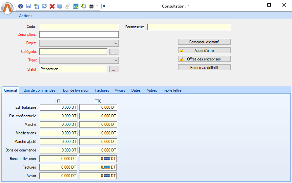Open help with the blue question mark icon
The height and width of the screenshot is (183, 292).
coord(21,6)
